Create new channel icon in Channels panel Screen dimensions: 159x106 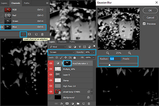[36, 34]
